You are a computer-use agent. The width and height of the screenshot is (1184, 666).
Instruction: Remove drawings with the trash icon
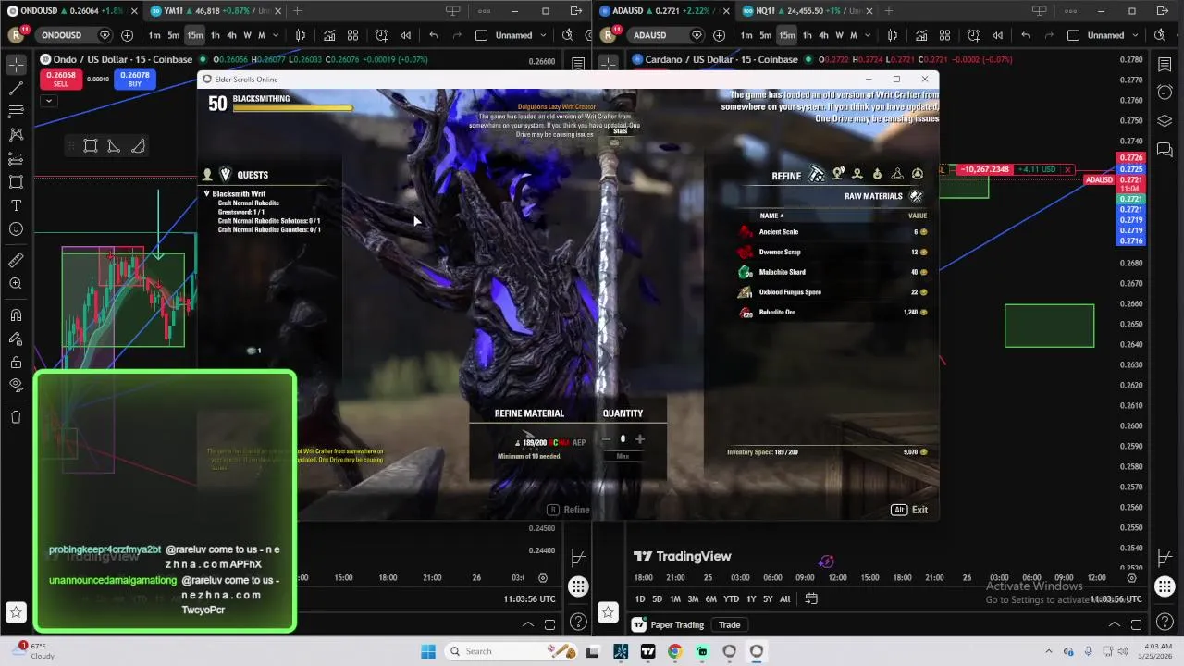click(16, 417)
